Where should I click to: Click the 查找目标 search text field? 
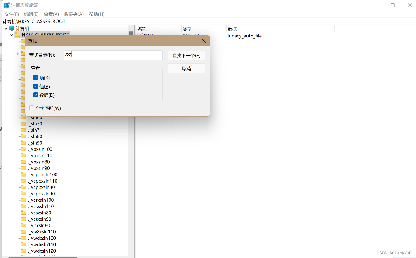[x=113, y=55]
